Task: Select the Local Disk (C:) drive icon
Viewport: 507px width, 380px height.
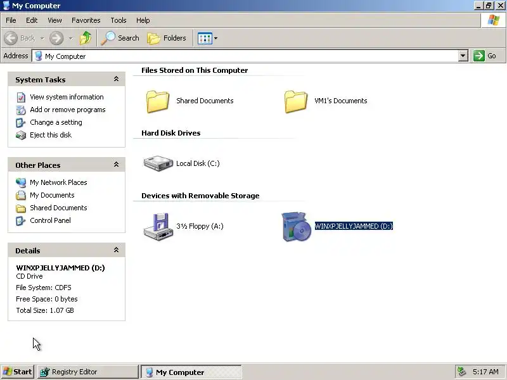Action: 158,163
